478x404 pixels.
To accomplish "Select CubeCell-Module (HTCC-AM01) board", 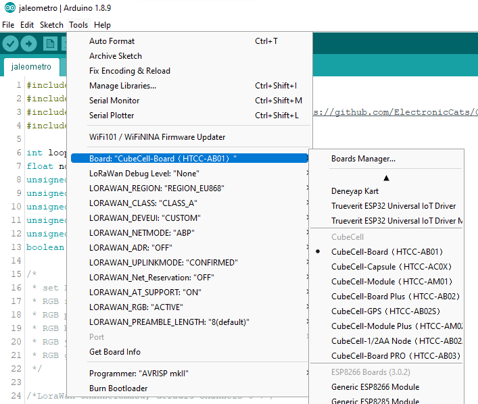I will (x=387, y=282).
